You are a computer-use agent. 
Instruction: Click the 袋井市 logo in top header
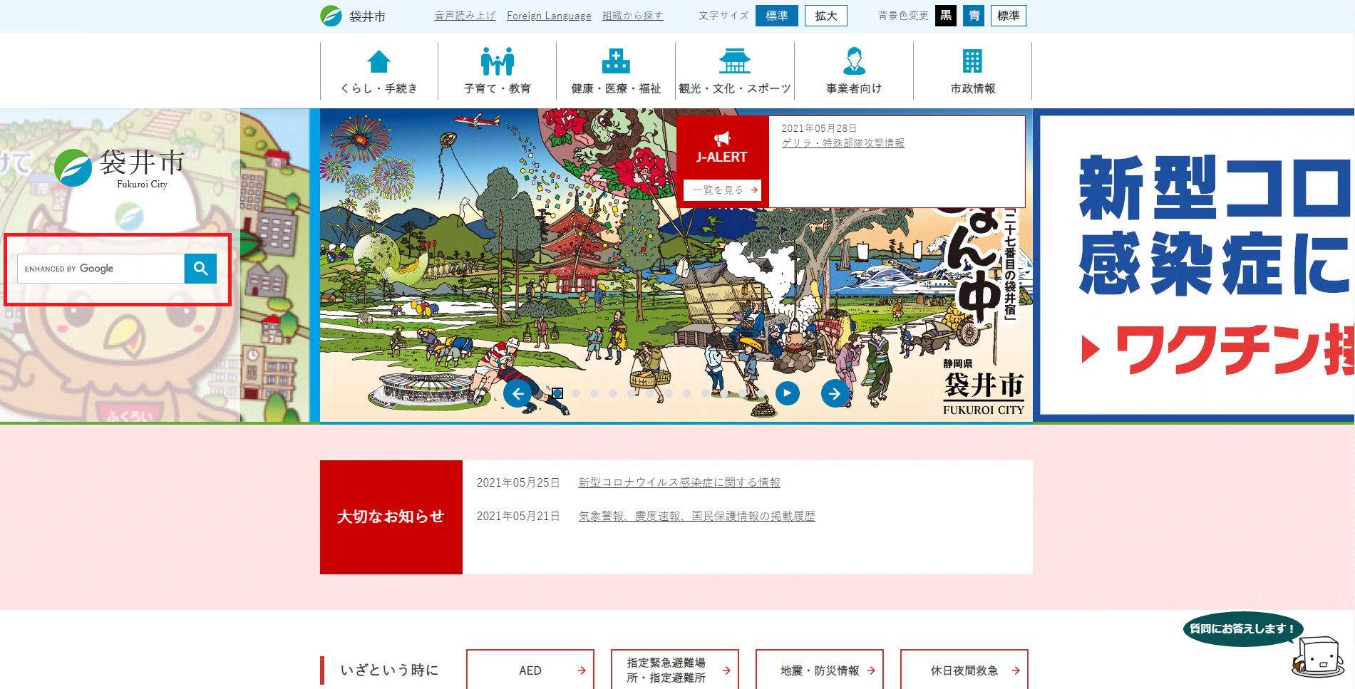(354, 16)
